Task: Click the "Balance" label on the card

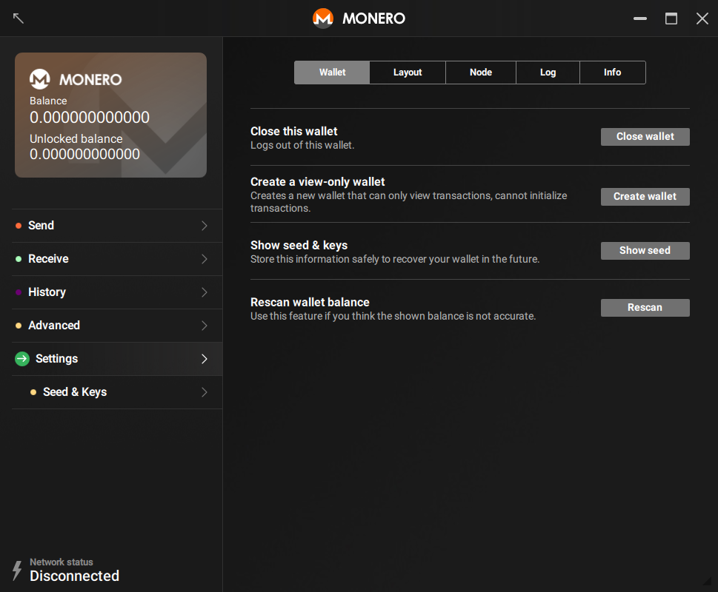Action: pos(48,101)
